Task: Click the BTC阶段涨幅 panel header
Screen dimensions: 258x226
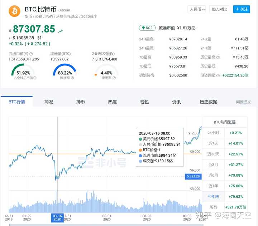Action: [x=225, y=122]
